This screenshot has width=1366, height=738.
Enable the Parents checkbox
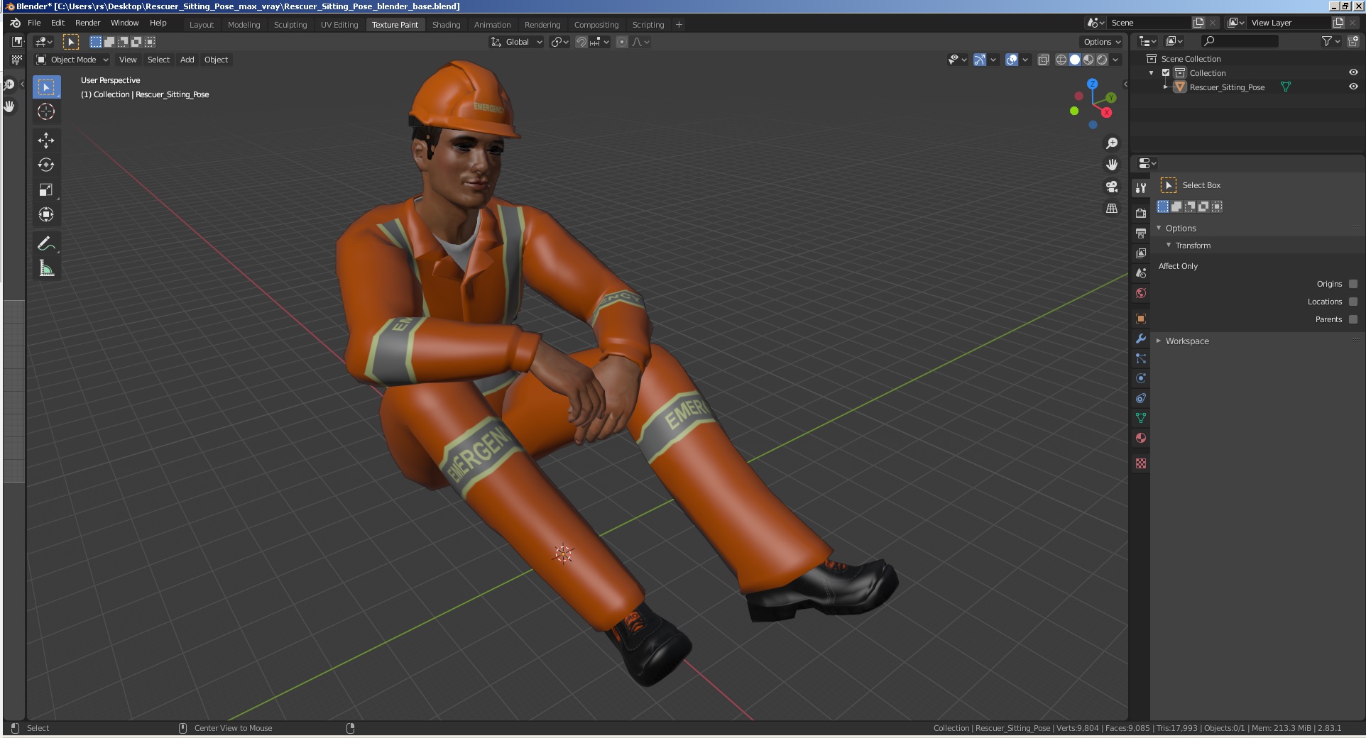1353,319
